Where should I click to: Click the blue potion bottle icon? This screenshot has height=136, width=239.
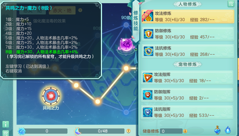coord(217,130)
